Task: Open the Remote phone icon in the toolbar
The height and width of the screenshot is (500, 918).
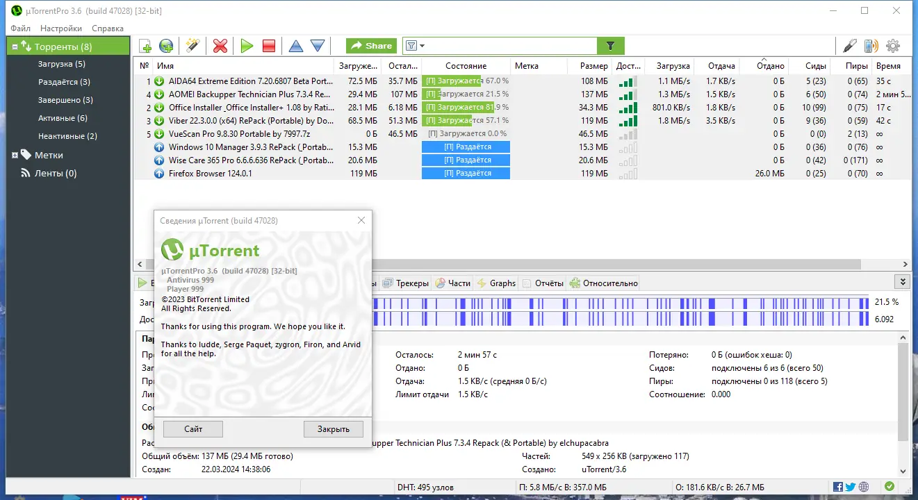Action: point(871,46)
